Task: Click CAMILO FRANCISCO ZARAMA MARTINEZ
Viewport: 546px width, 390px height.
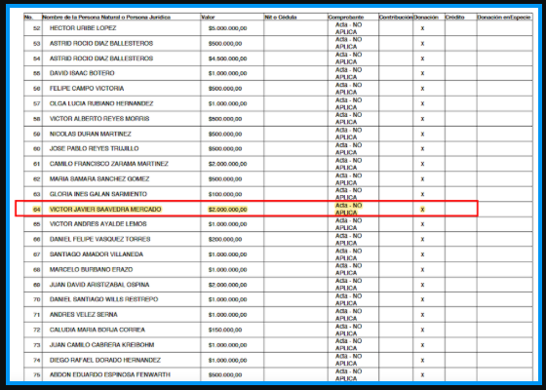Action: (109, 164)
